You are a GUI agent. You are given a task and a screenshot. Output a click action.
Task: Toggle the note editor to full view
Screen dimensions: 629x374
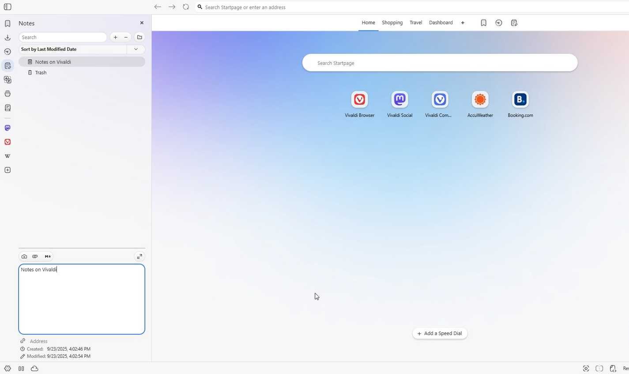click(139, 256)
